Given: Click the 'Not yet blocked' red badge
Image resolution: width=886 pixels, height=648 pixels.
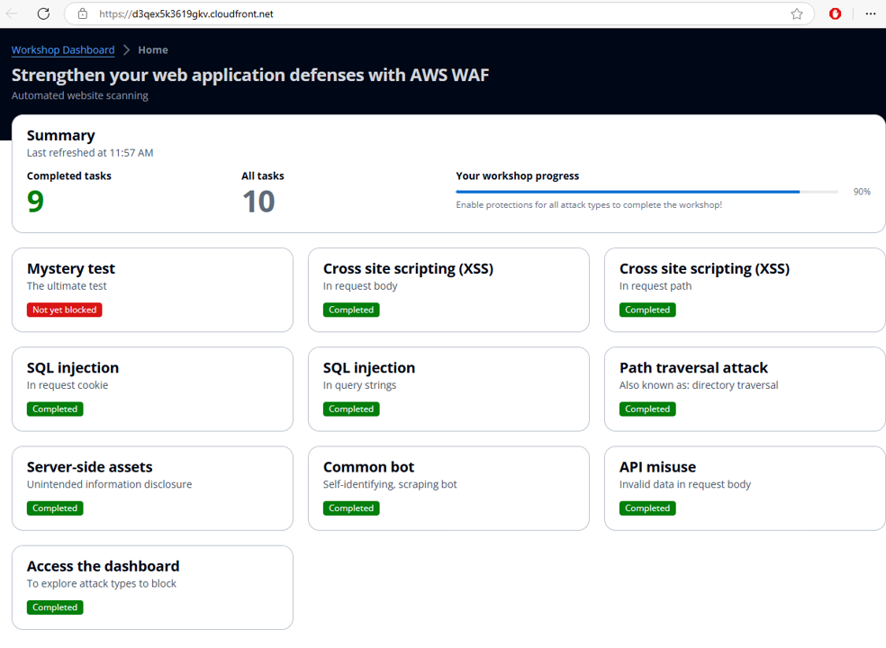Looking at the screenshot, I should tap(64, 310).
